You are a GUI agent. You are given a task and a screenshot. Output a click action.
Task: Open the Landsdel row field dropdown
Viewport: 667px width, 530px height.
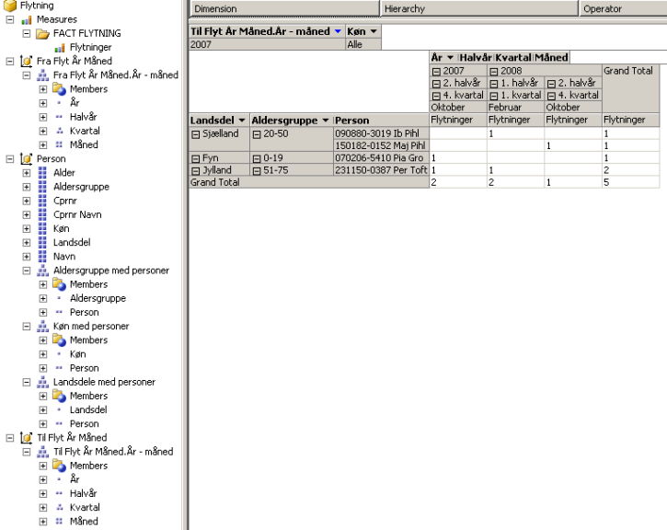click(x=242, y=121)
